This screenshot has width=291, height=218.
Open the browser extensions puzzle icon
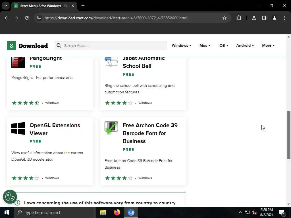coord(239,18)
